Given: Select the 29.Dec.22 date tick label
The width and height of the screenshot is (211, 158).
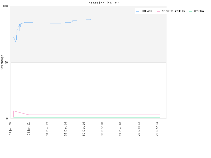Looking at the screenshot, I should pos(139,129).
